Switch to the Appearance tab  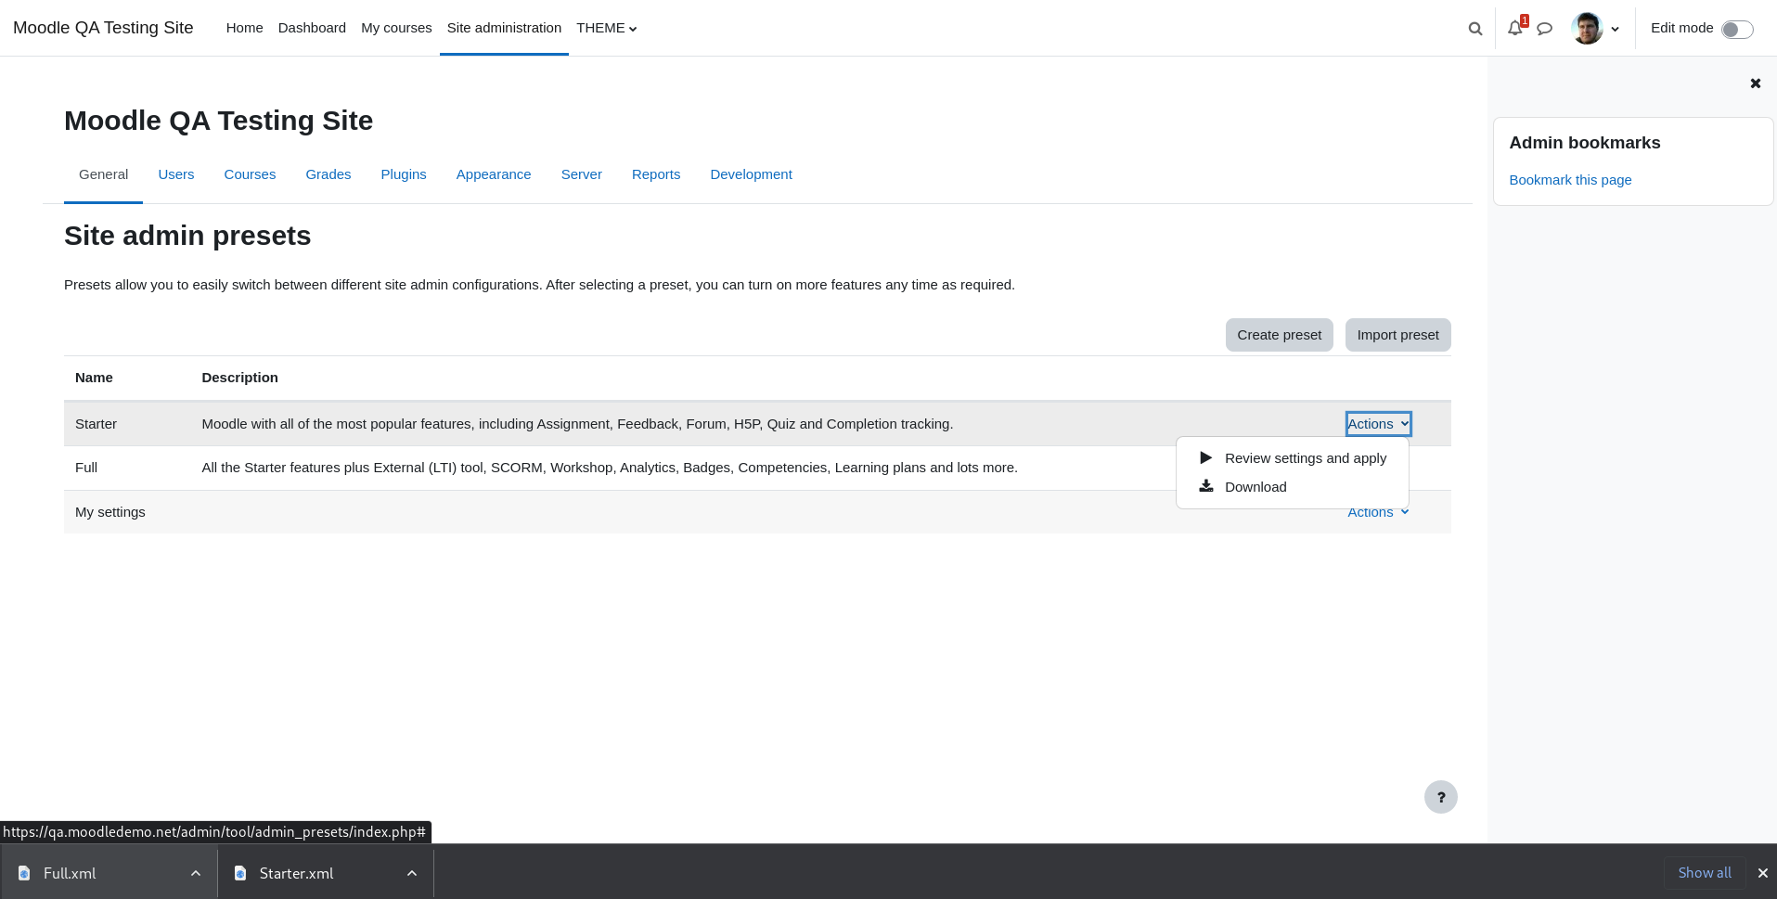(494, 174)
